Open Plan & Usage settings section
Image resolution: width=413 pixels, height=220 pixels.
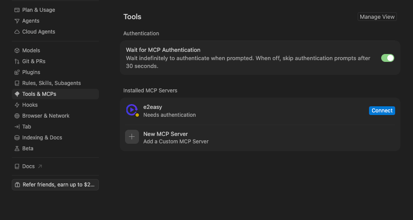click(55, 10)
